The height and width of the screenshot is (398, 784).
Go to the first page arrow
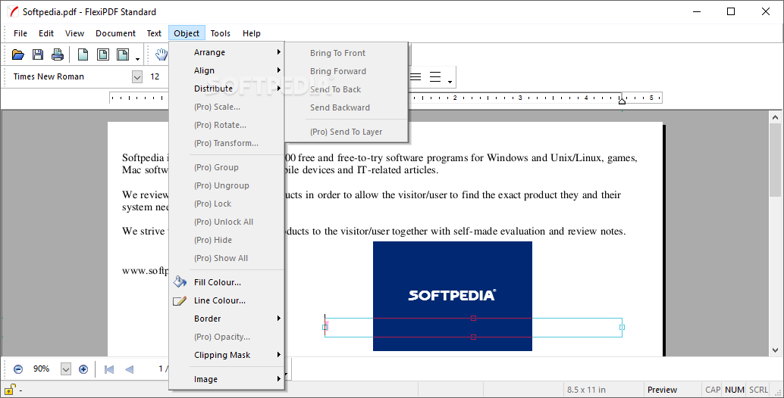pyautogui.click(x=109, y=369)
